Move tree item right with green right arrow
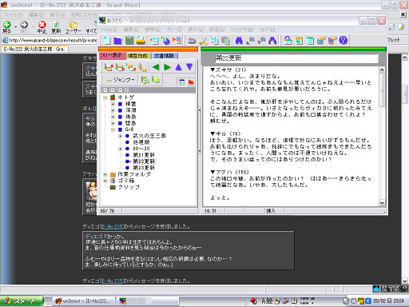The image size is (409, 307). coord(167,67)
